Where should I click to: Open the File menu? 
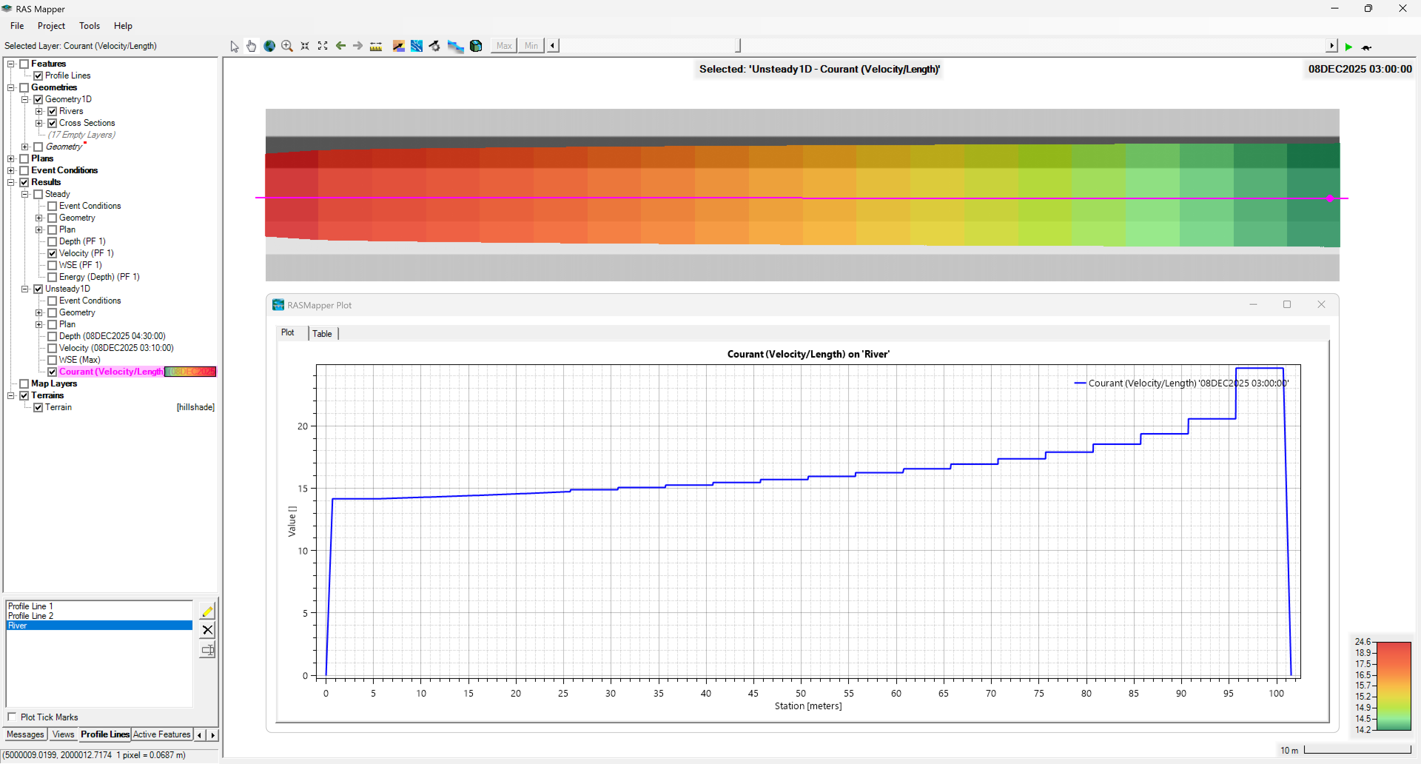click(x=17, y=26)
